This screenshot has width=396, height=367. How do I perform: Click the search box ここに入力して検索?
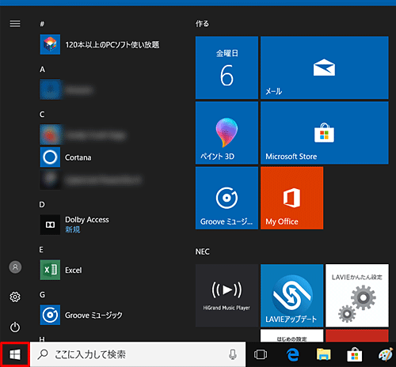point(138,354)
